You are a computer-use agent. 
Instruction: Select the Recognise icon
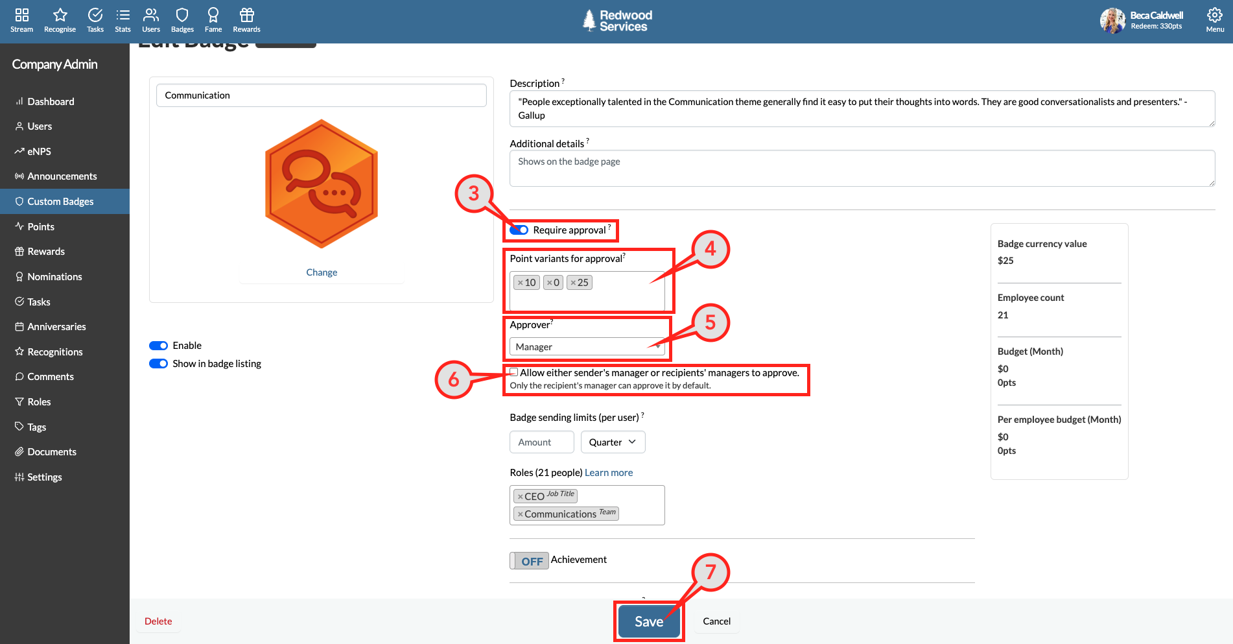click(59, 19)
